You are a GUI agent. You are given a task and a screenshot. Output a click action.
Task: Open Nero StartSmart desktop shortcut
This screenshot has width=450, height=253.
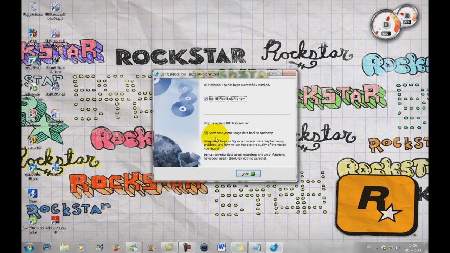pos(33,118)
